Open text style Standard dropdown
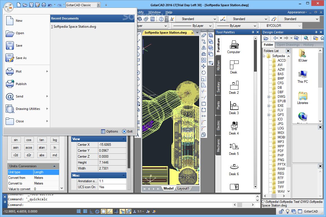Screen dimensions: 326x217 (x=215, y=19)
